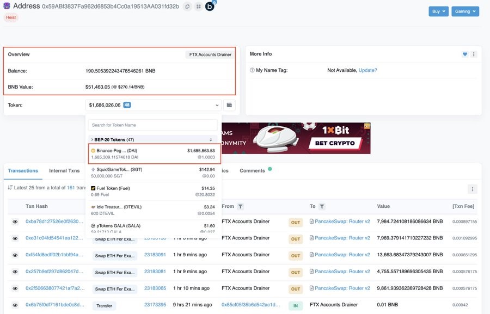The height and width of the screenshot is (314, 490).
Task: Add address to watchlist heart icon
Action: pyautogui.click(x=465, y=54)
